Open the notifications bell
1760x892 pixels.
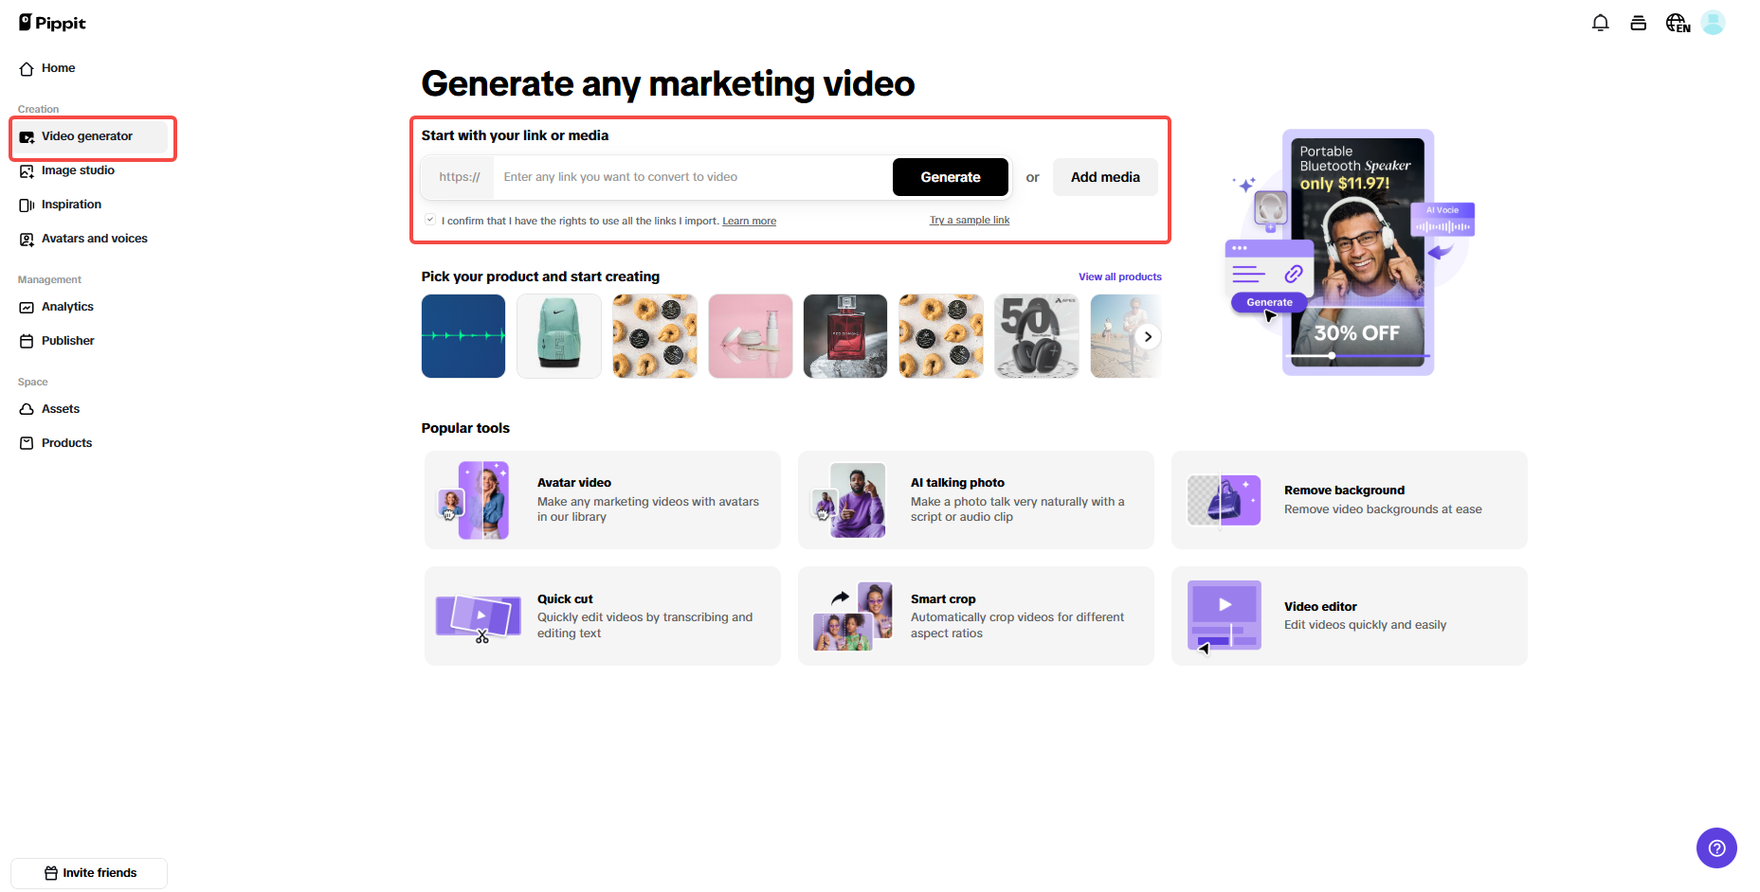pos(1600,22)
